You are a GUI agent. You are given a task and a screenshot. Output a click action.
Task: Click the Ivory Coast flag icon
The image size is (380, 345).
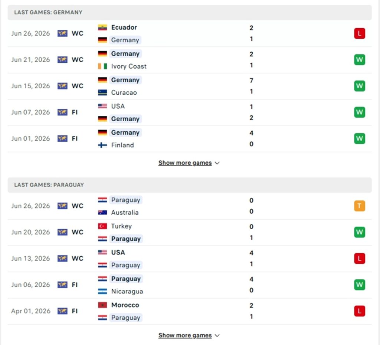click(102, 66)
